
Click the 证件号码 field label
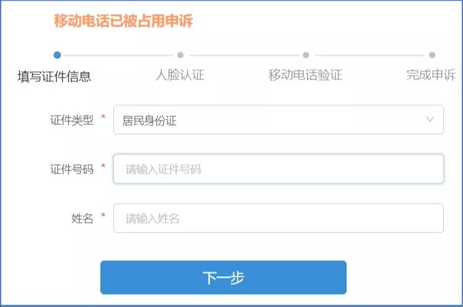(x=71, y=169)
